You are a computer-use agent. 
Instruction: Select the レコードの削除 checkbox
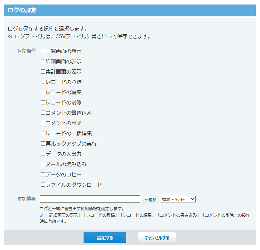(43, 103)
